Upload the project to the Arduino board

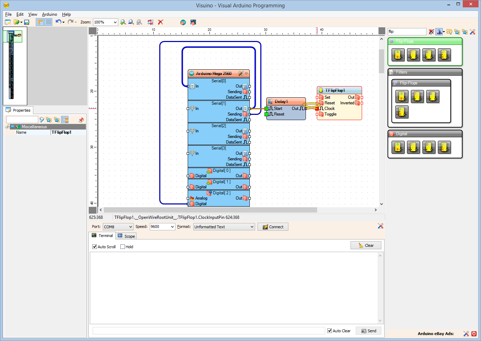tap(193, 22)
